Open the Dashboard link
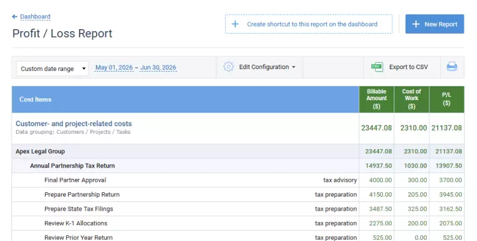Image resolution: width=477 pixels, height=241 pixels. click(35, 16)
